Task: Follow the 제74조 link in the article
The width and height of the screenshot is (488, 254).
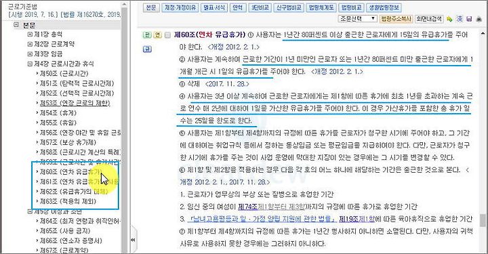Action: (x=247, y=207)
